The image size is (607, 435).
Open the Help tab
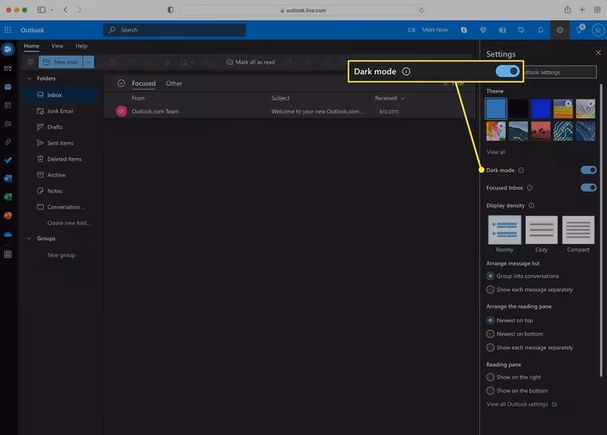coord(81,46)
